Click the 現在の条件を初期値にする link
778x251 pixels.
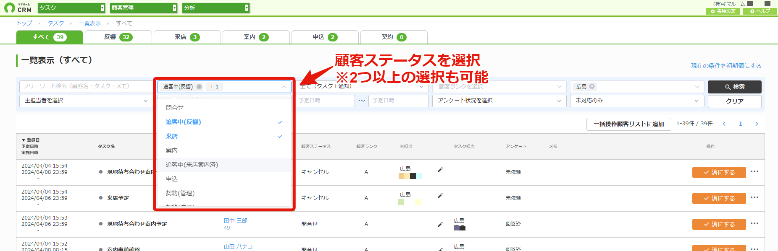726,66
